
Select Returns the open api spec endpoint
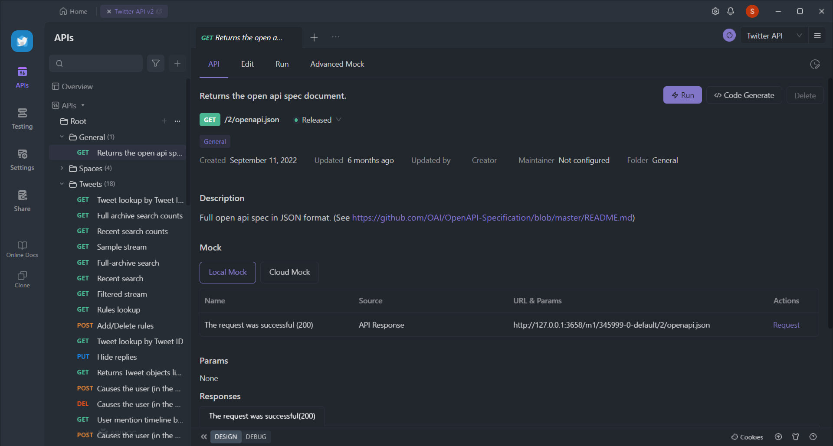click(118, 153)
